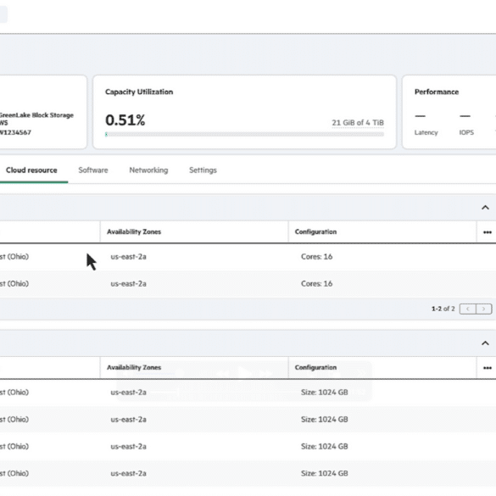Select the last Size: 1024 GB cell

tap(324, 474)
